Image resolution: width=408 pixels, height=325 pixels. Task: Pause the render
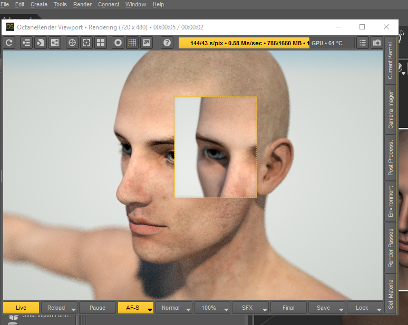[98, 308]
